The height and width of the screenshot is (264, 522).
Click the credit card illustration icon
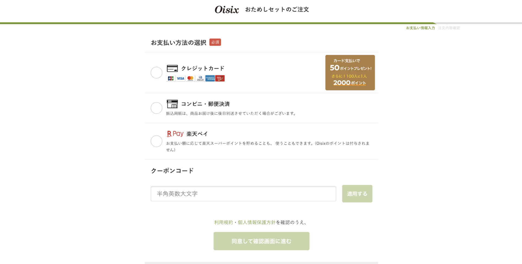coord(172,68)
